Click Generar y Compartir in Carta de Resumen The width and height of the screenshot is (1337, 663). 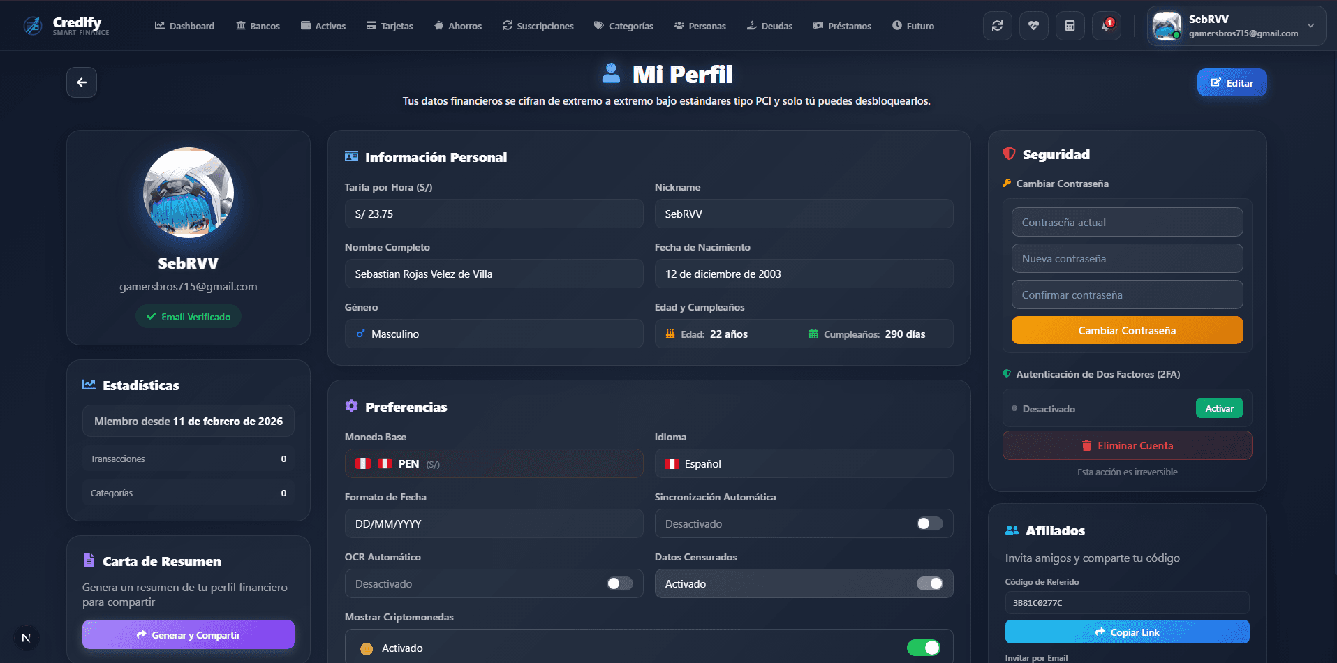click(x=188, y=634)
